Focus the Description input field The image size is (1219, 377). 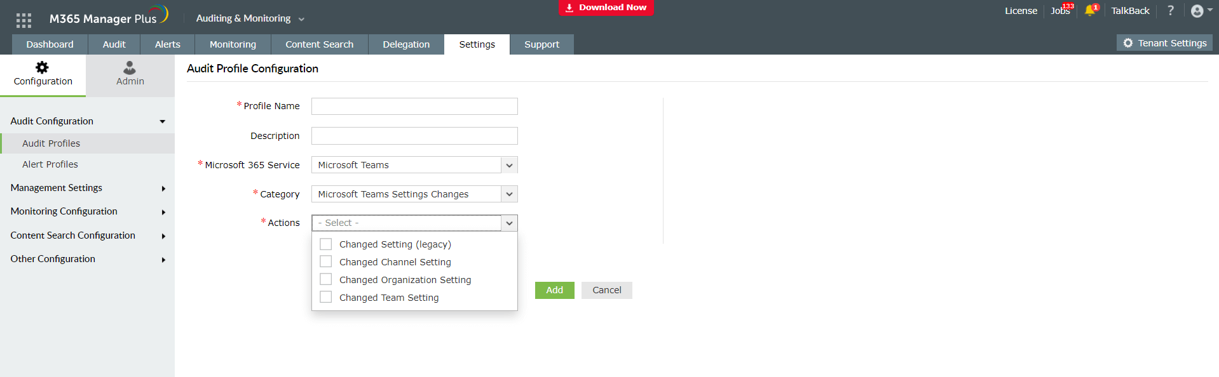click(x=414, y=136)
